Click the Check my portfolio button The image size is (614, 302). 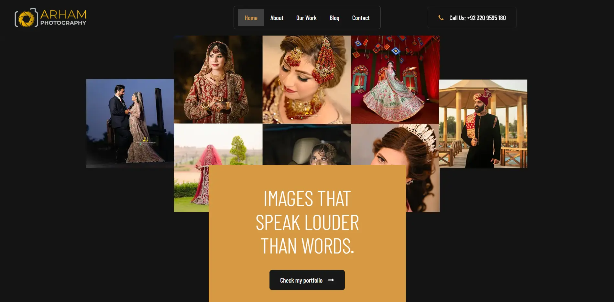tap(307, 280)
